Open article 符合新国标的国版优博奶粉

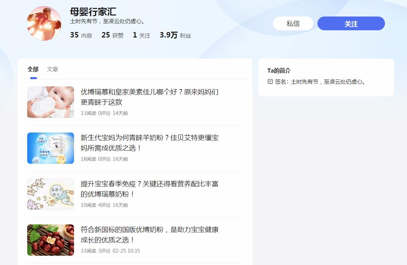[149, 235]
